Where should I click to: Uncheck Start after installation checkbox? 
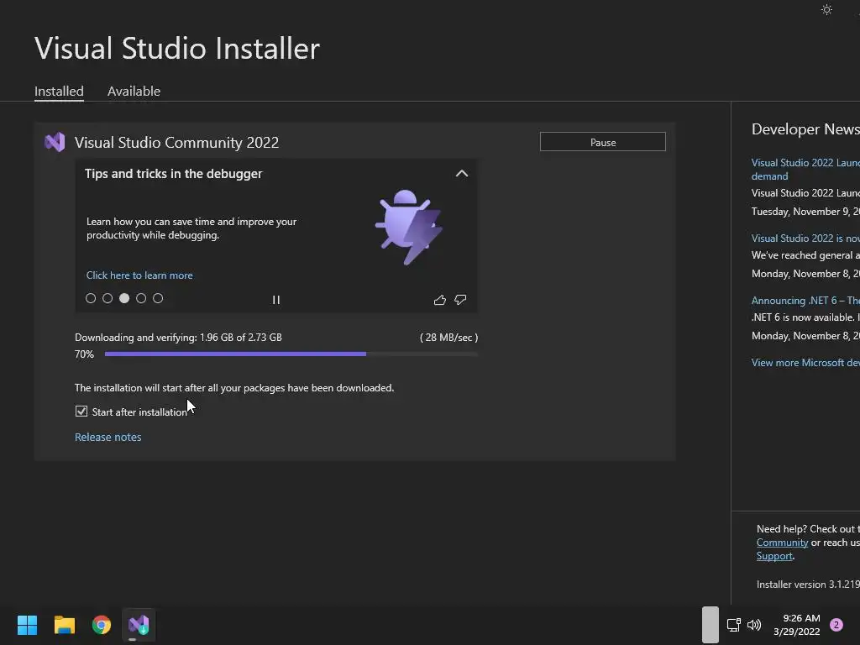pos(81,412)
